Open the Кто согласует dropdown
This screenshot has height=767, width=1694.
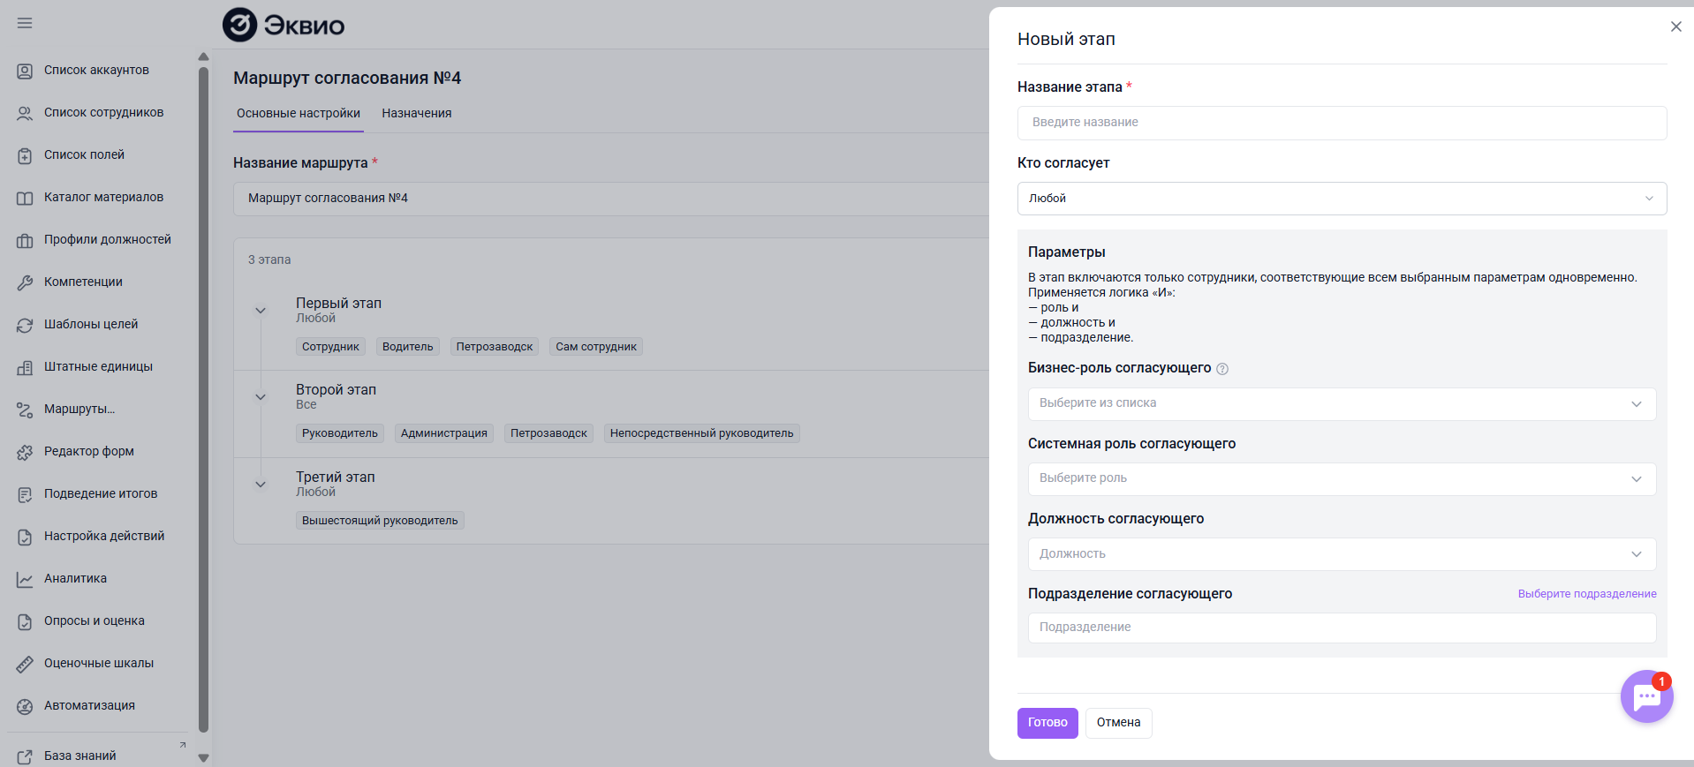[x=1342, y=199]
